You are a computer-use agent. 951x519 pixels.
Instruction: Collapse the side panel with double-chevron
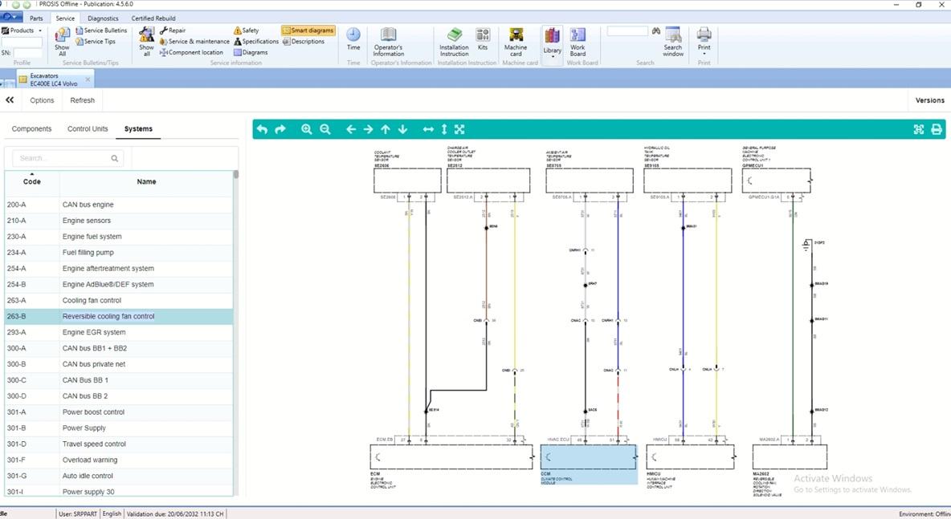pyautogui.click(x=10, y=100)
